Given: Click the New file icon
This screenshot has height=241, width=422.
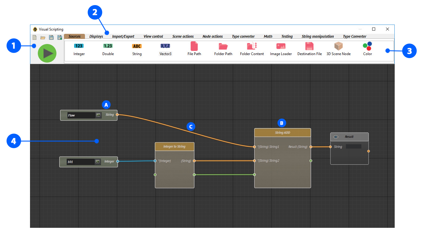Looking at the screenshot, I should 35,38.
